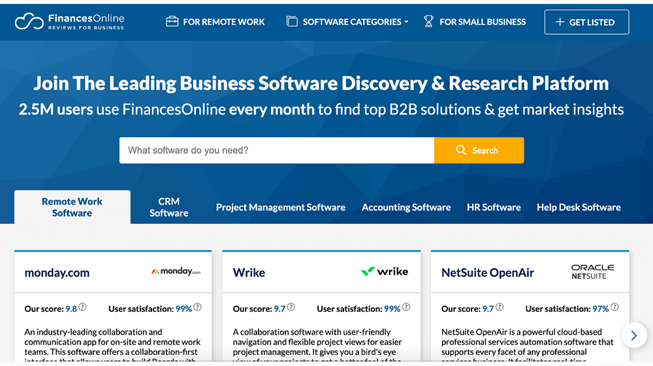
Task: Click the monday.com logo image
Action: 176,271
